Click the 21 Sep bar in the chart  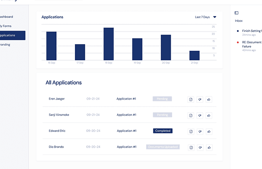[x=194, y=55]
